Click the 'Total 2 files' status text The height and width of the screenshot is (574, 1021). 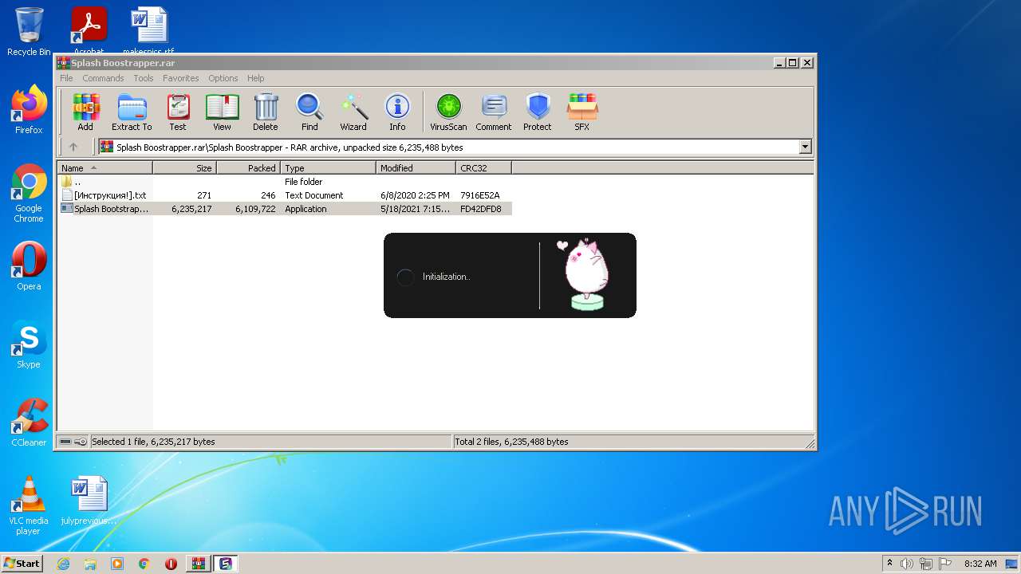(x=511, y=442)
